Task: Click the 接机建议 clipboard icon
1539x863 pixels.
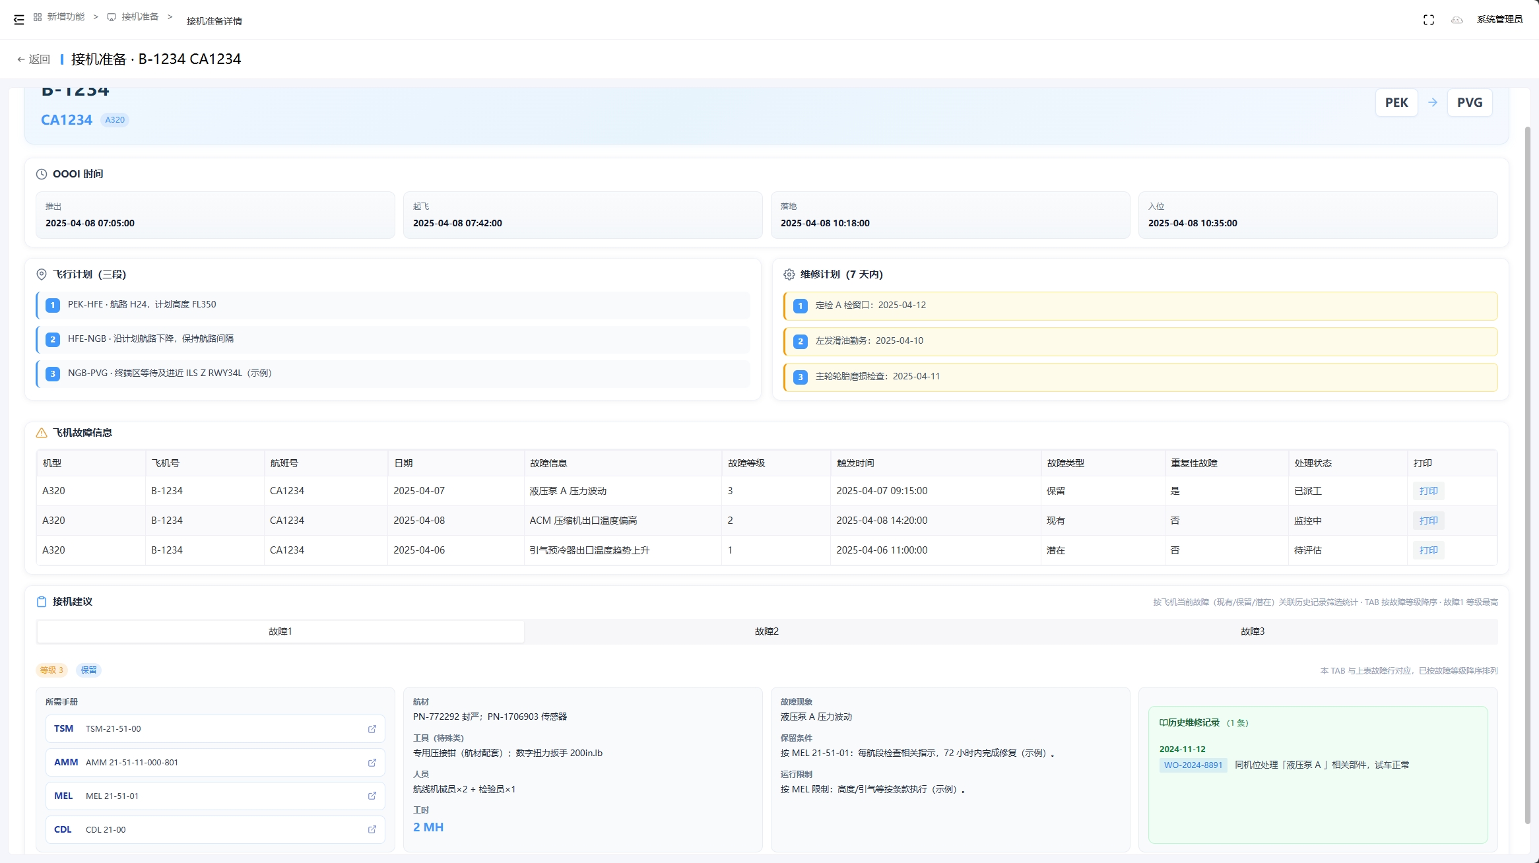Action: coord(42,602)
